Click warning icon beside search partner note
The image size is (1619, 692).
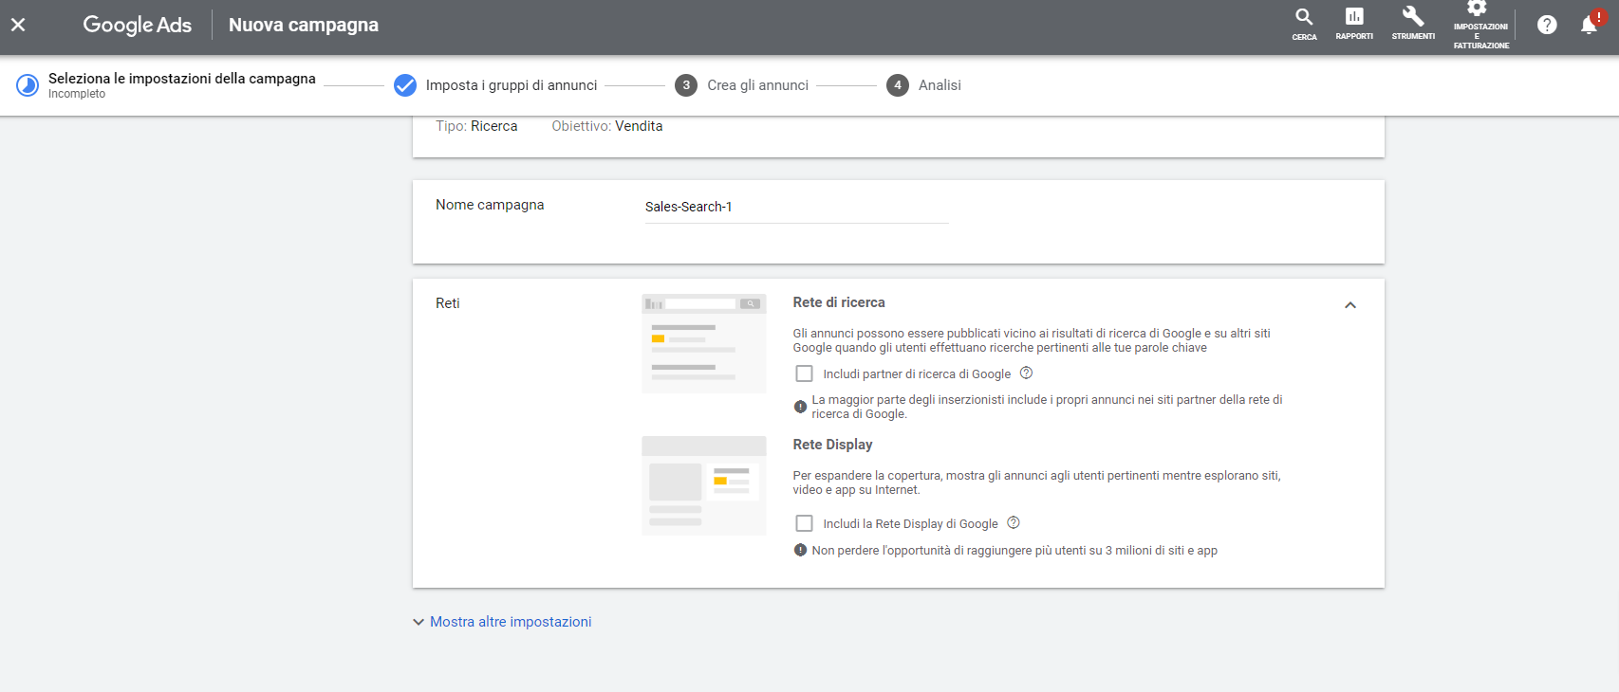[800, 407]
